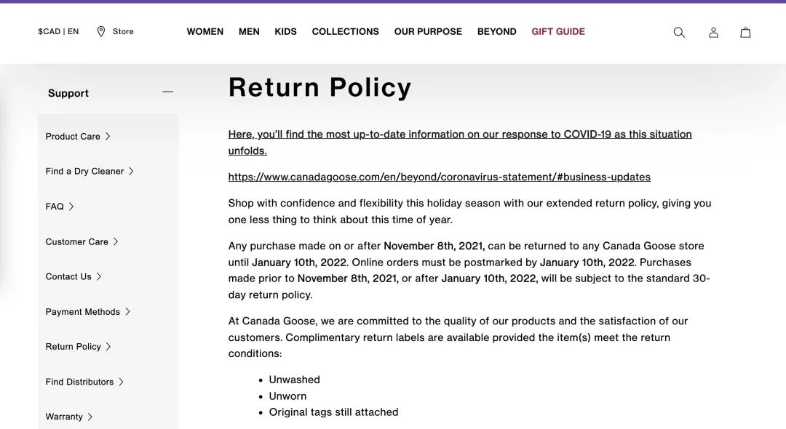
Task: Open the coronavirus statement URL link
Action: click(x=439, y=177)
